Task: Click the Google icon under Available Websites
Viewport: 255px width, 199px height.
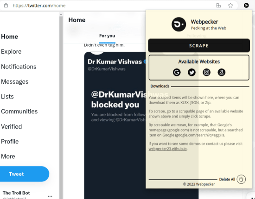Action: pyautogui.click(x=177, y=72)
